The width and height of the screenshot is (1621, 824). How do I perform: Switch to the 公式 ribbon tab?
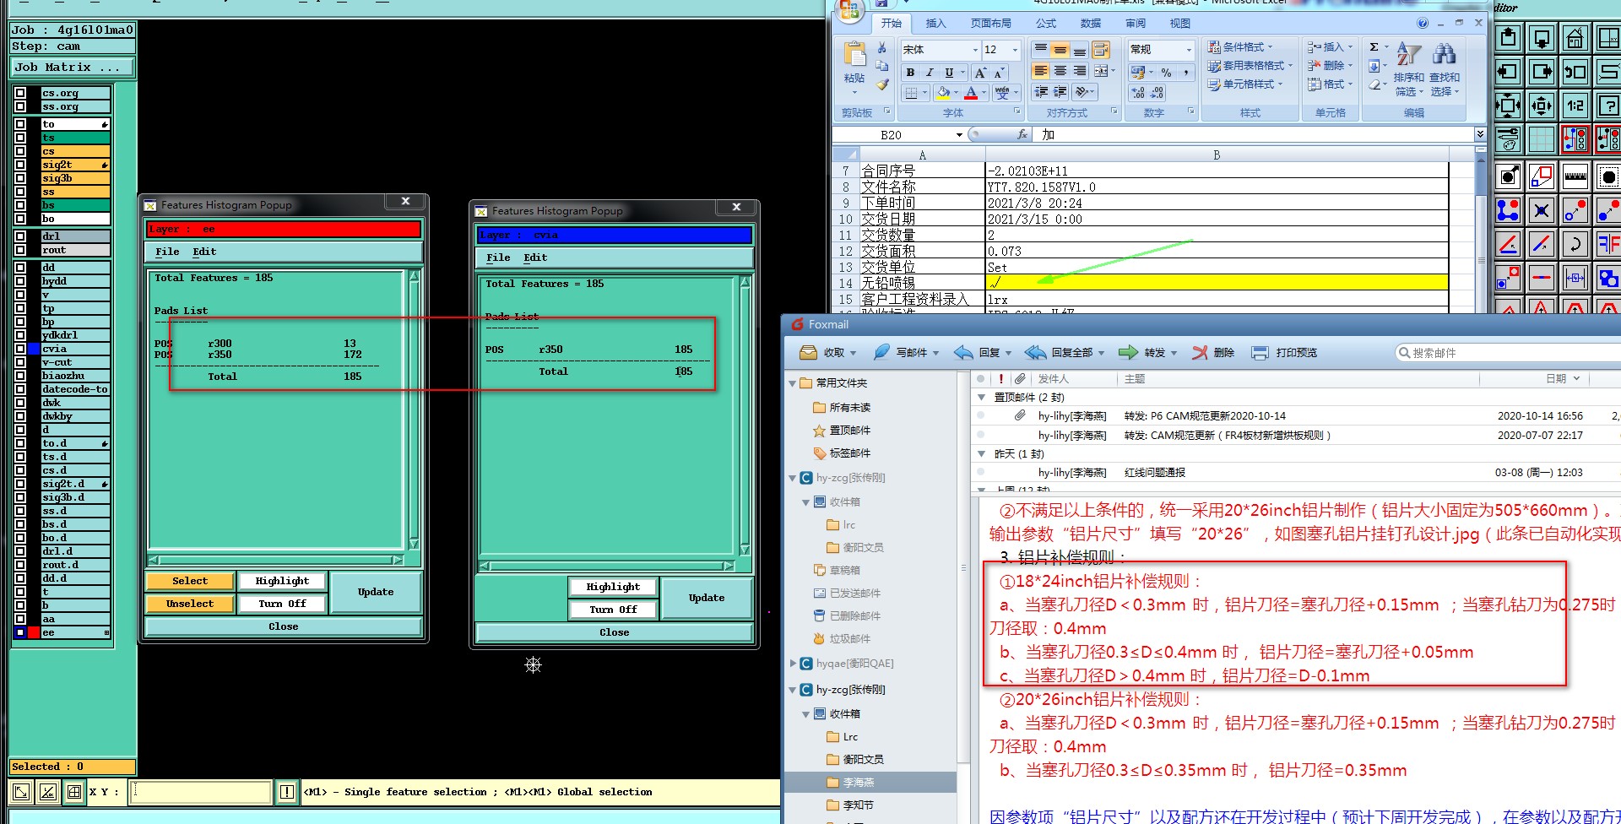(x=1046, y=24)
